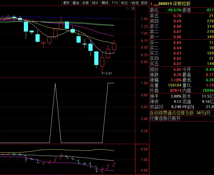Screen dimensions: 214x175
Task: Click the 叠加 overlay toolbar button
Action: click(76, 3)
